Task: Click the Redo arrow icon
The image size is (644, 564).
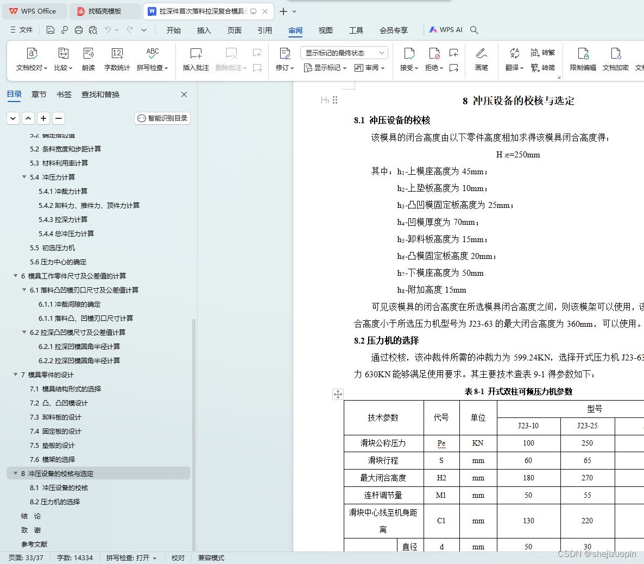Action: [x=130, y=30]
